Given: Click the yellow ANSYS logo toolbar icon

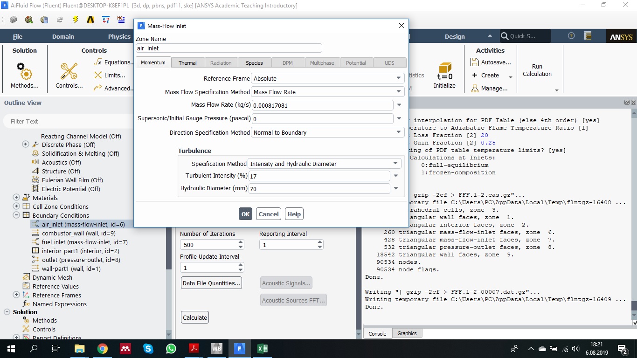Looking at the screenshot, I should tap(90, 20).
